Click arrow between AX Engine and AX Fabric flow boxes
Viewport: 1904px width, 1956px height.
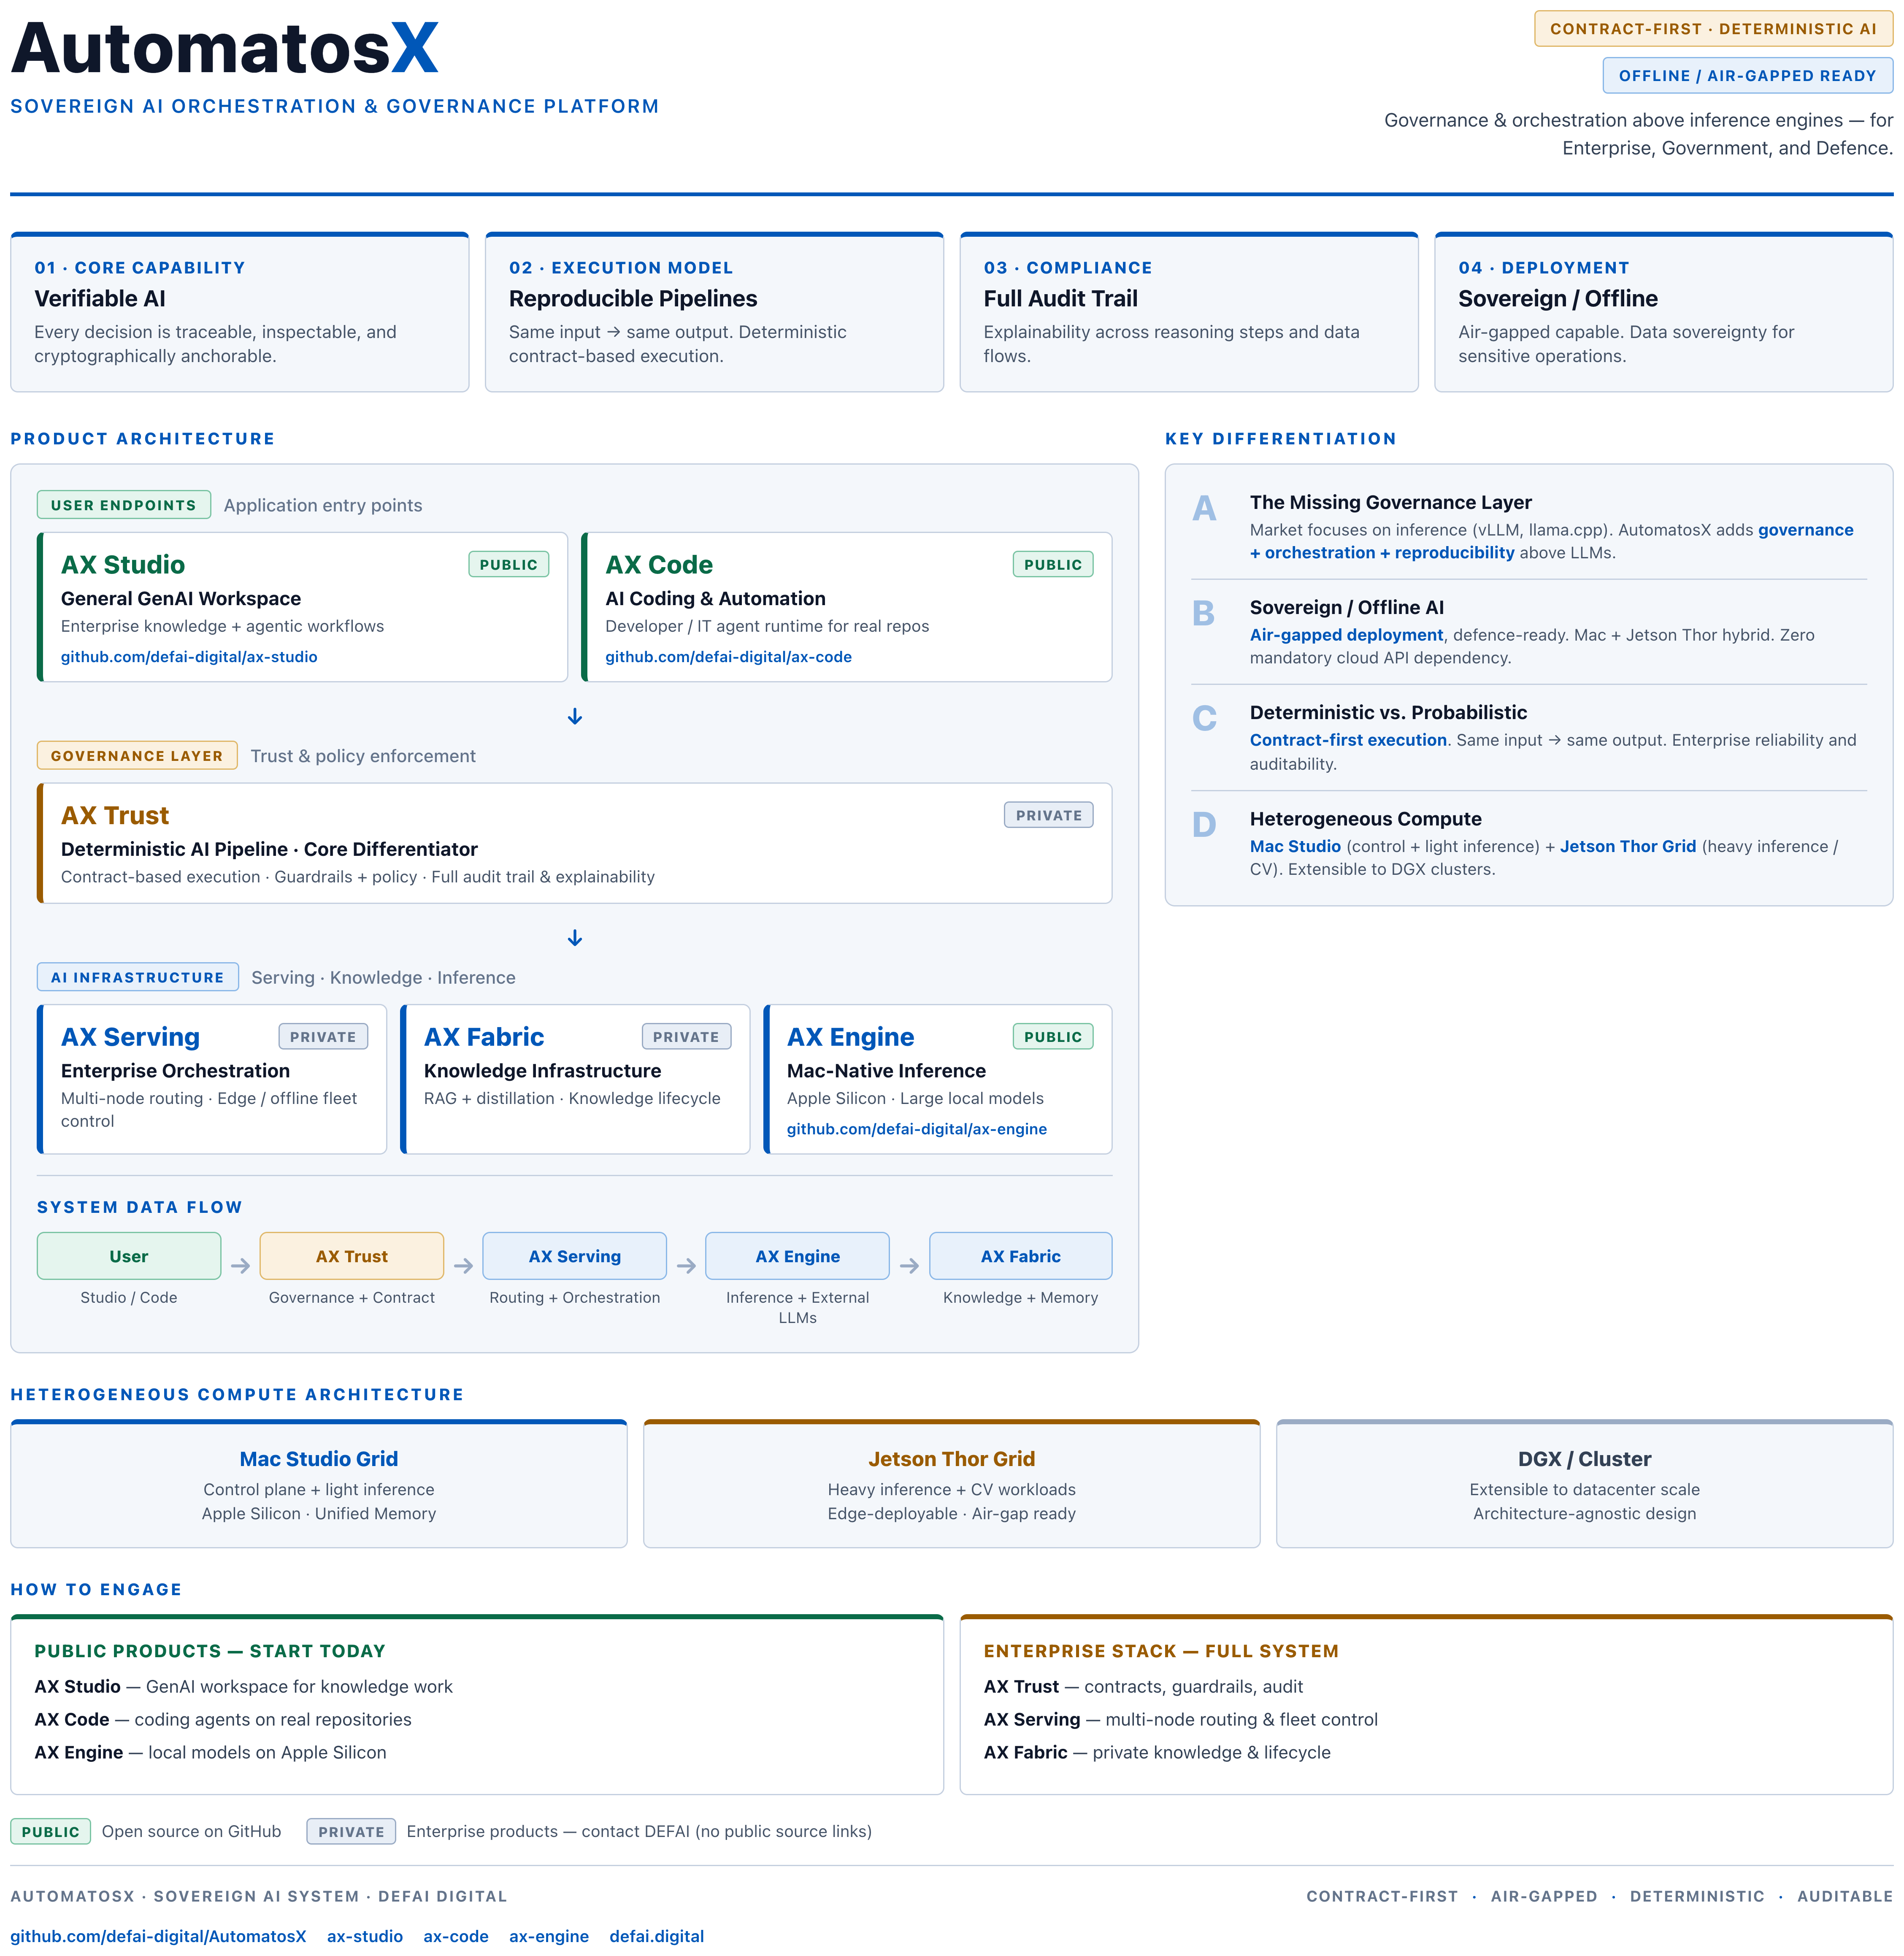909,1266
